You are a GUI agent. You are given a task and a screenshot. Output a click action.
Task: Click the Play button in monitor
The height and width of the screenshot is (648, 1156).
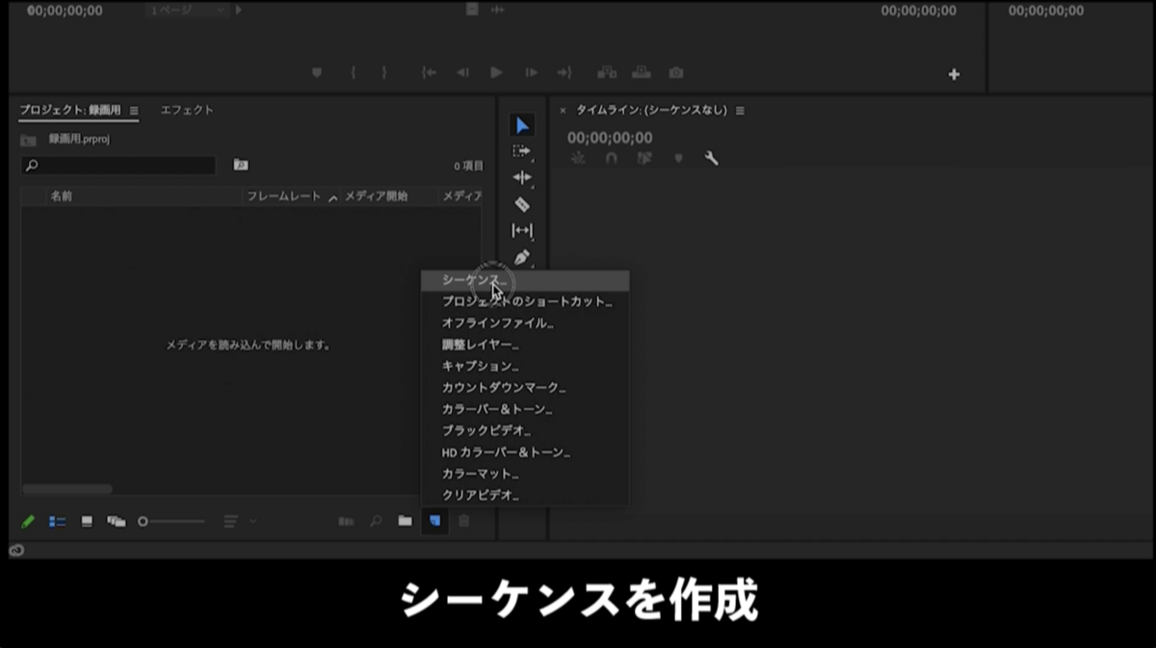click(496, 72)
